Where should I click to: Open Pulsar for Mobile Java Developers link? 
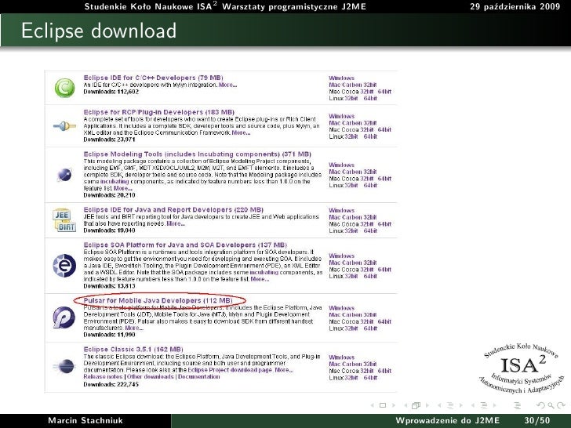click(x=158, y=300)
